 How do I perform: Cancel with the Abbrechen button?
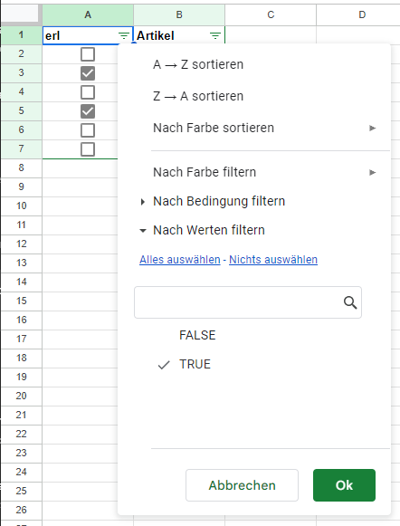(x=242, y=485)
